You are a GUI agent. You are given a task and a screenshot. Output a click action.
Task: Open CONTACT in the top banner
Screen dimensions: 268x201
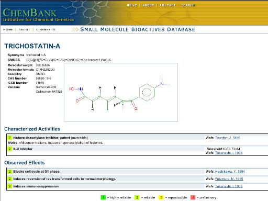pos(167,5)
